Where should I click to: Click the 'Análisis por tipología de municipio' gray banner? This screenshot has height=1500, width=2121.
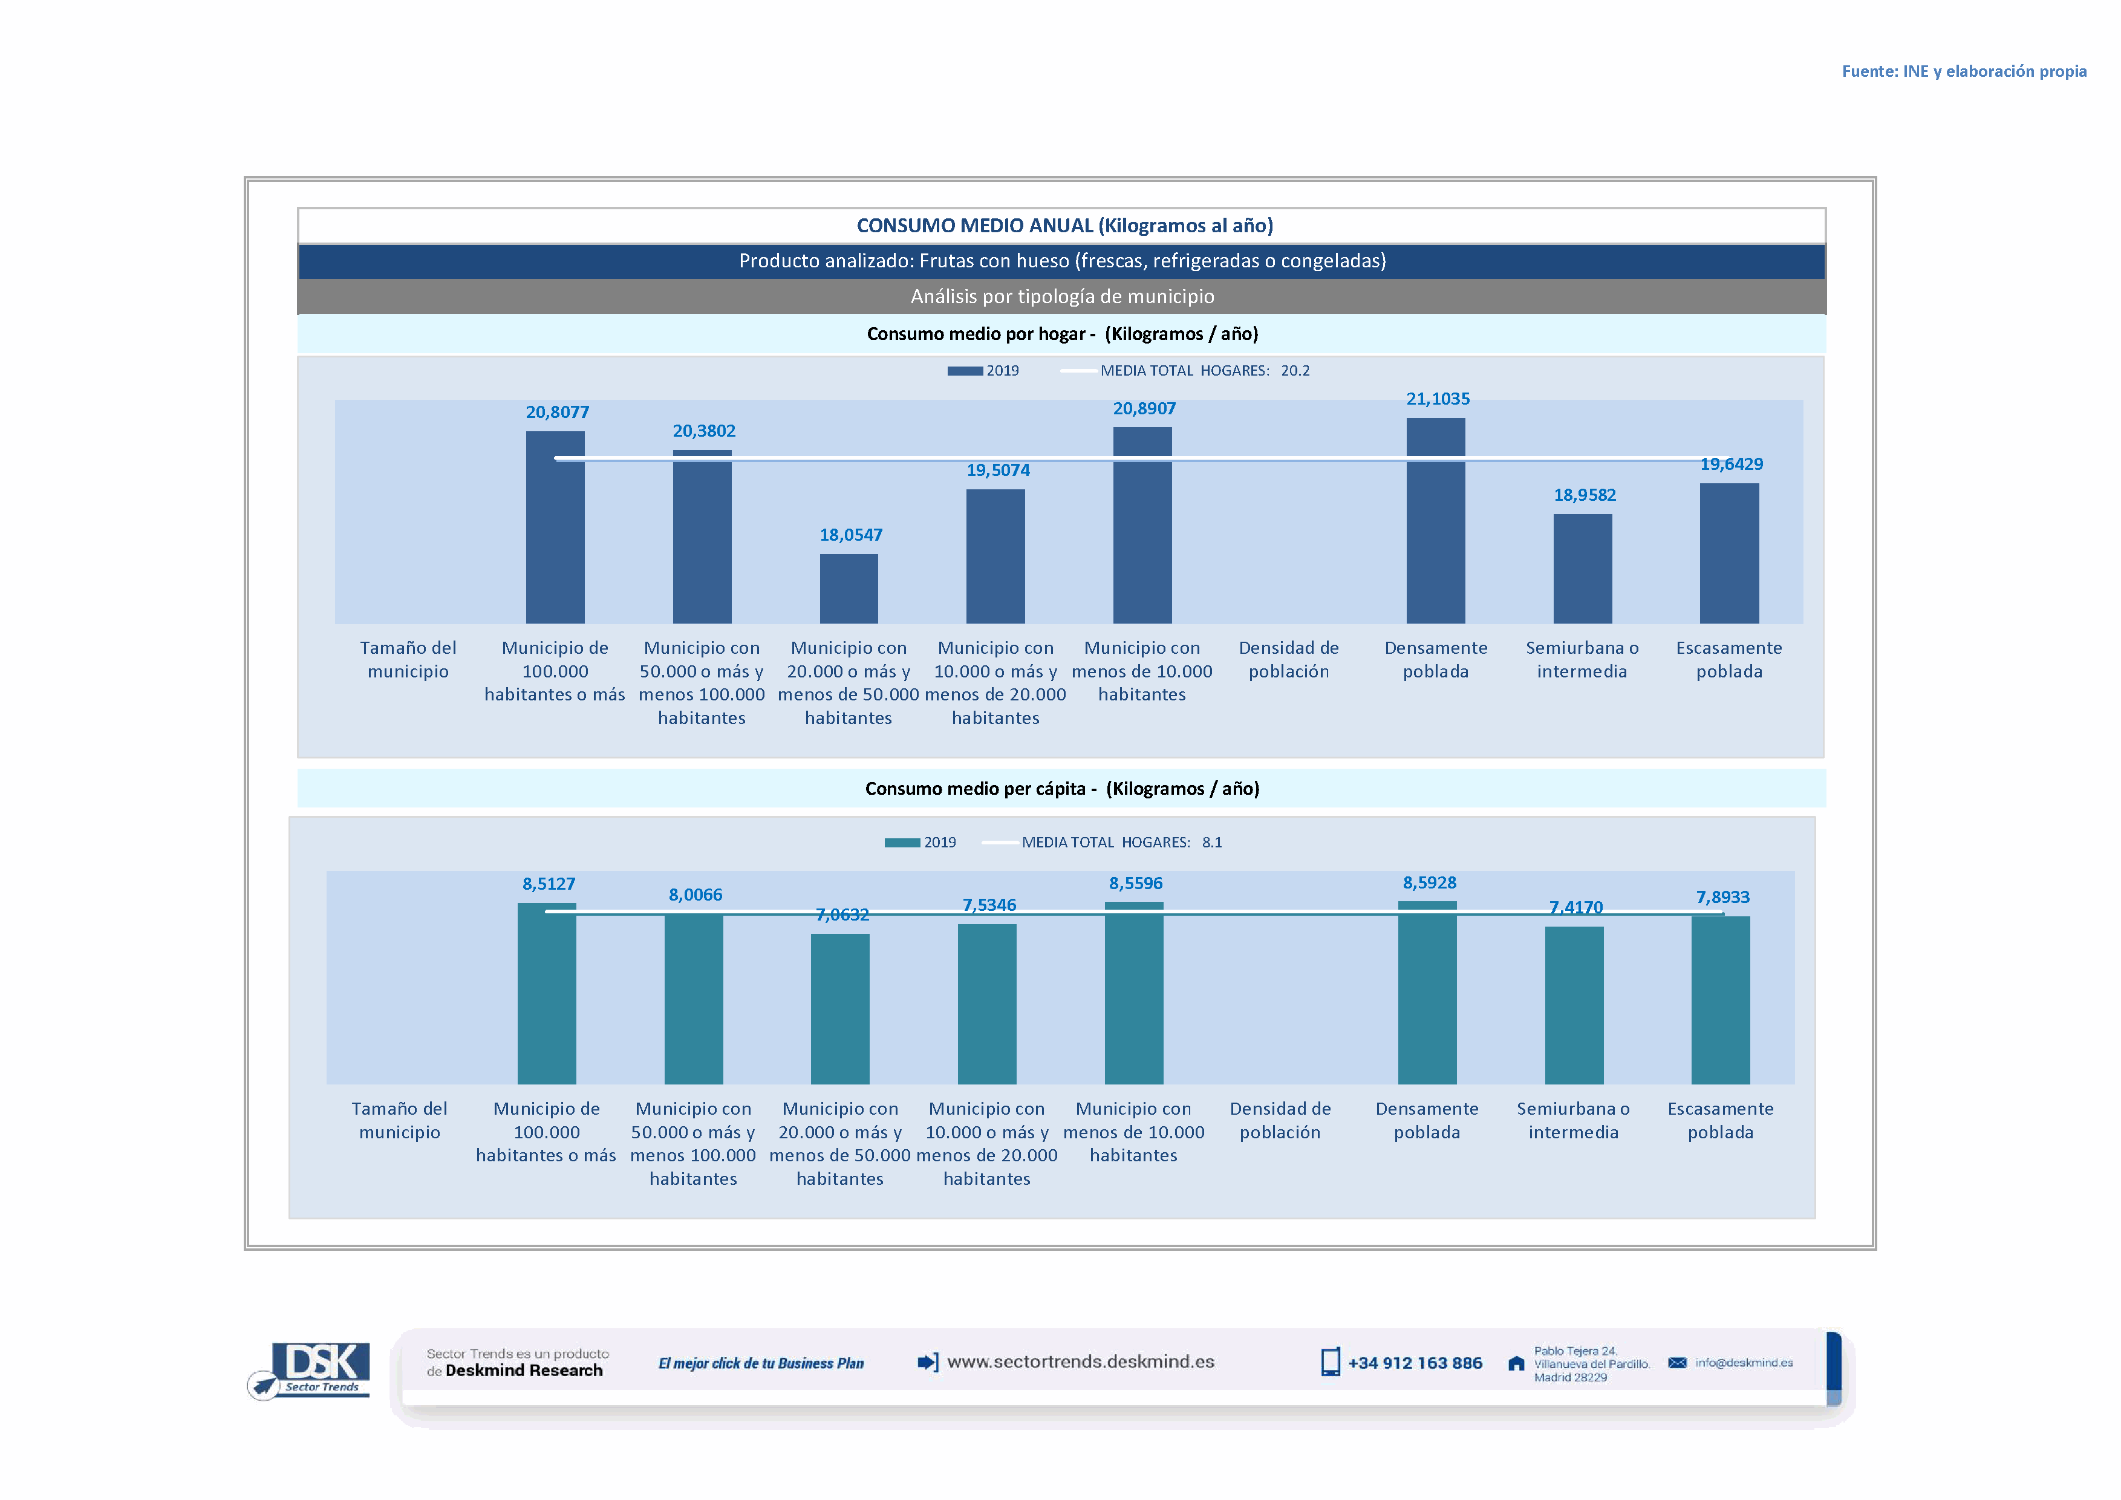tap(1061, 296)
